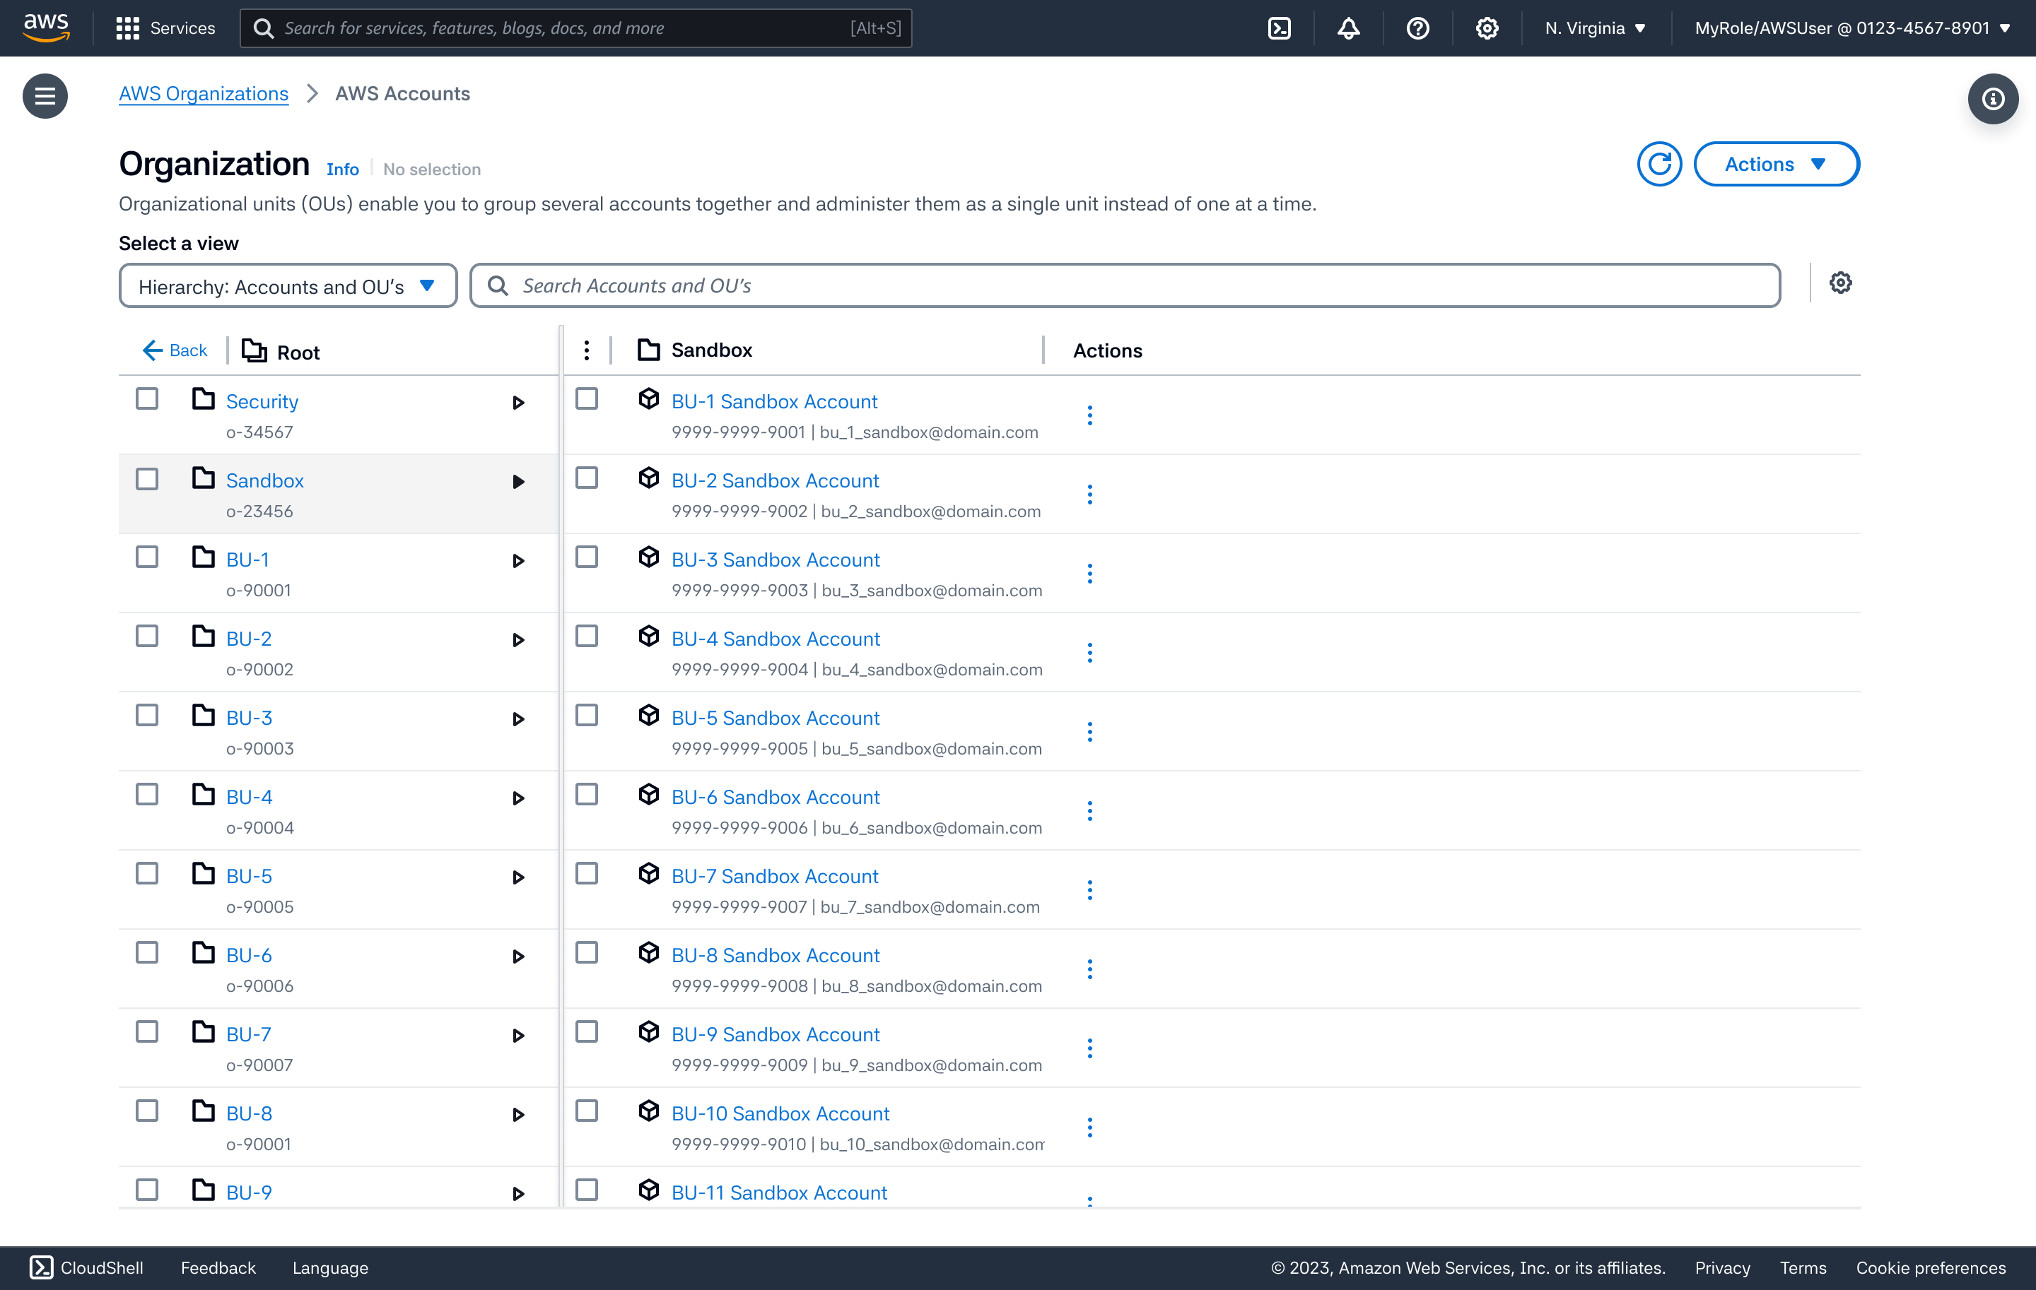
Task: Open the BU-5 Sandbox Account link
Action: pyautogui.click(x=776, y=718)
